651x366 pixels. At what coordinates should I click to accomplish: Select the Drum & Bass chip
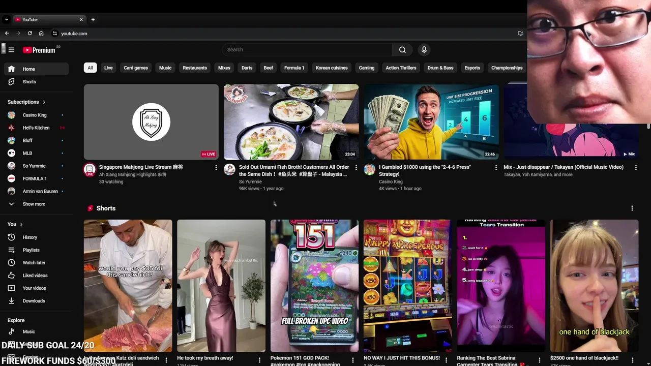440,68
